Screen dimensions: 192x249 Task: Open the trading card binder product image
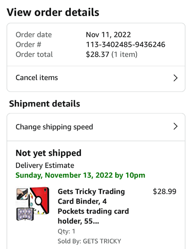33,204
